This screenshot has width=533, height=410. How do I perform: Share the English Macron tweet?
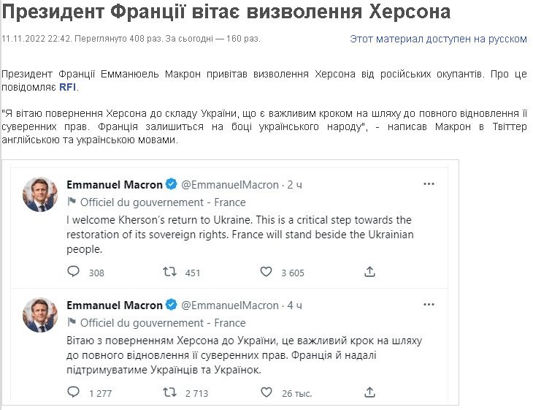pyautogui.click(x=369, y=272)
